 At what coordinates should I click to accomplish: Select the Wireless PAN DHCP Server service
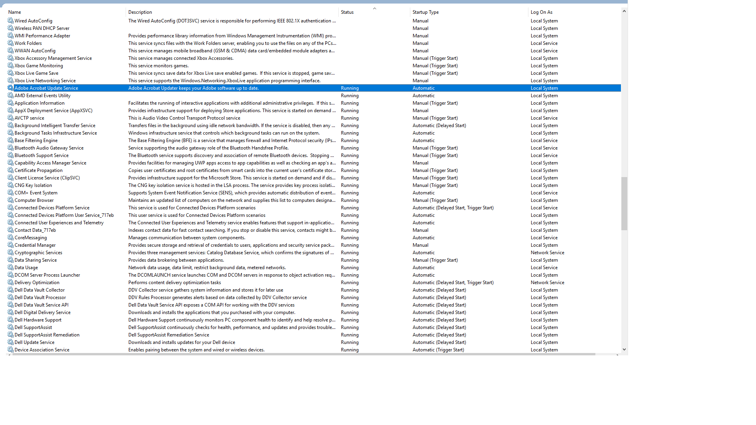(313, 28)
